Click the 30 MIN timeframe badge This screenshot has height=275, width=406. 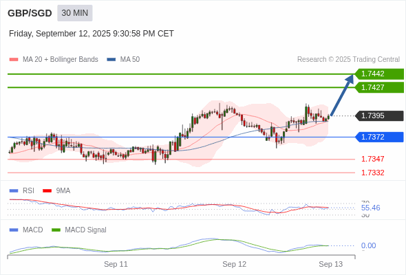74,13
